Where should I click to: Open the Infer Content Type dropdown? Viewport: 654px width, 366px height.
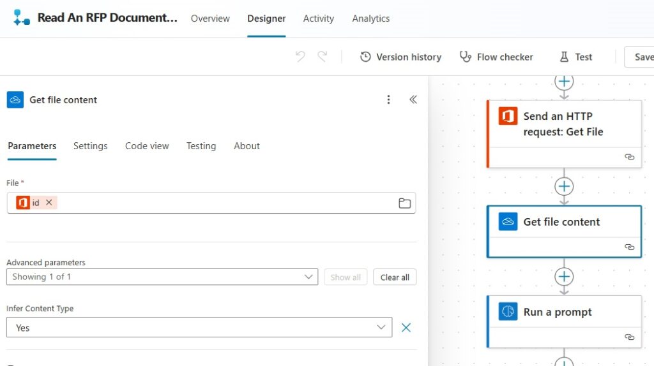pos(199,327)
